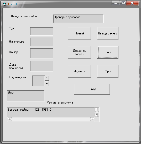141x144 pixels.
Task: Maximize the Form1 window
Action: point(123,3)
